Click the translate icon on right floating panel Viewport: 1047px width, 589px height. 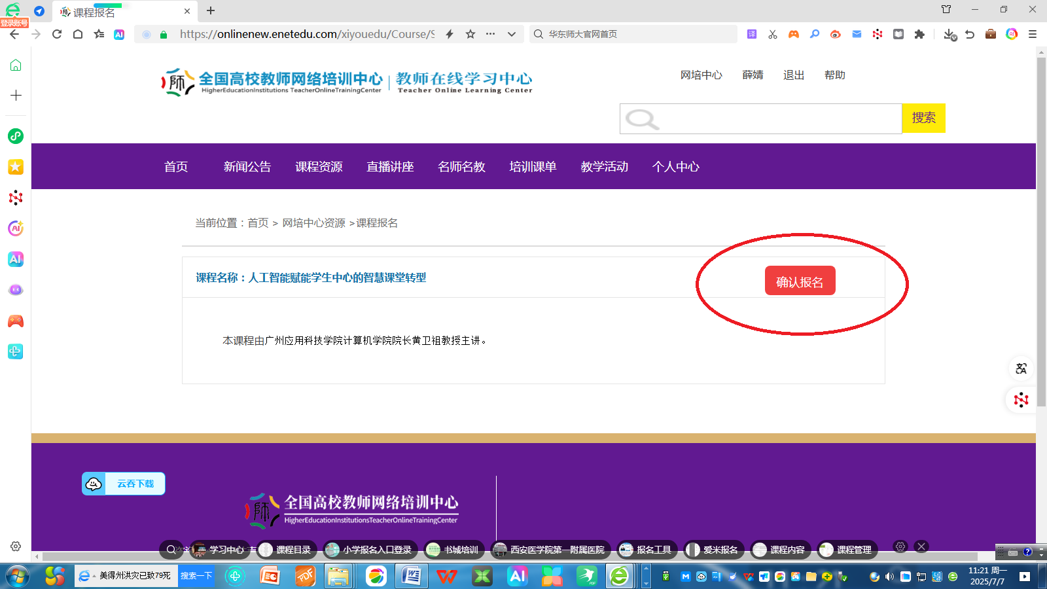coord(1021,368)
